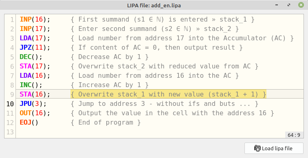Click the EOJ() end of program instruction
308x158 pixels.
[29, 123]
